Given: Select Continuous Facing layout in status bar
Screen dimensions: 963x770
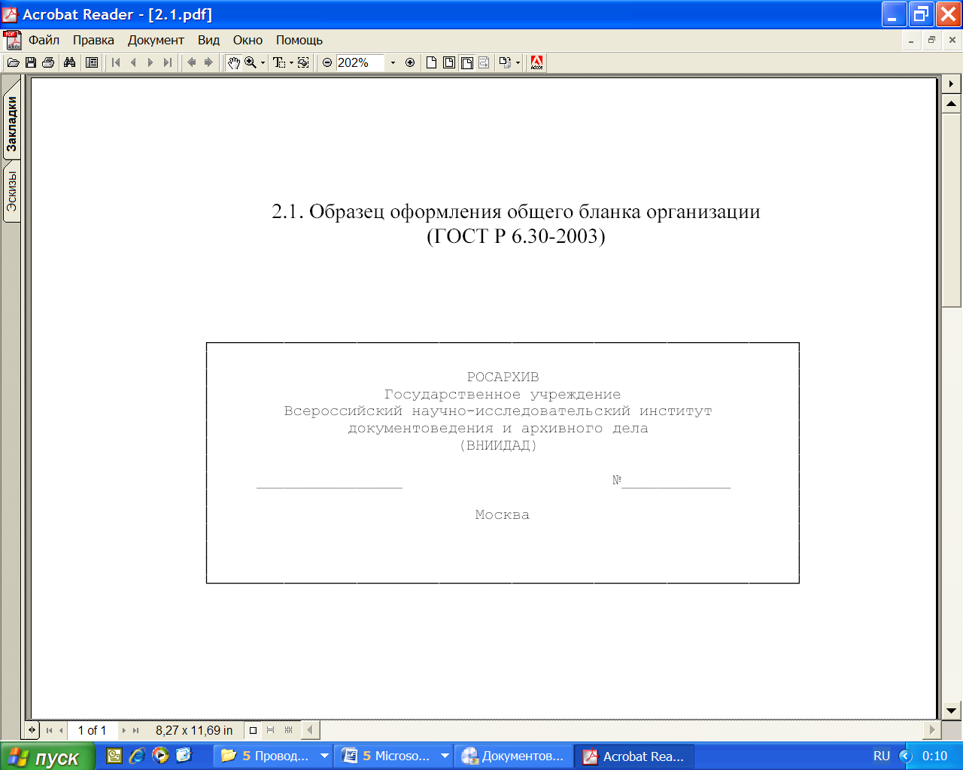Looking at the screenshot, I should (x=288, y=730).
